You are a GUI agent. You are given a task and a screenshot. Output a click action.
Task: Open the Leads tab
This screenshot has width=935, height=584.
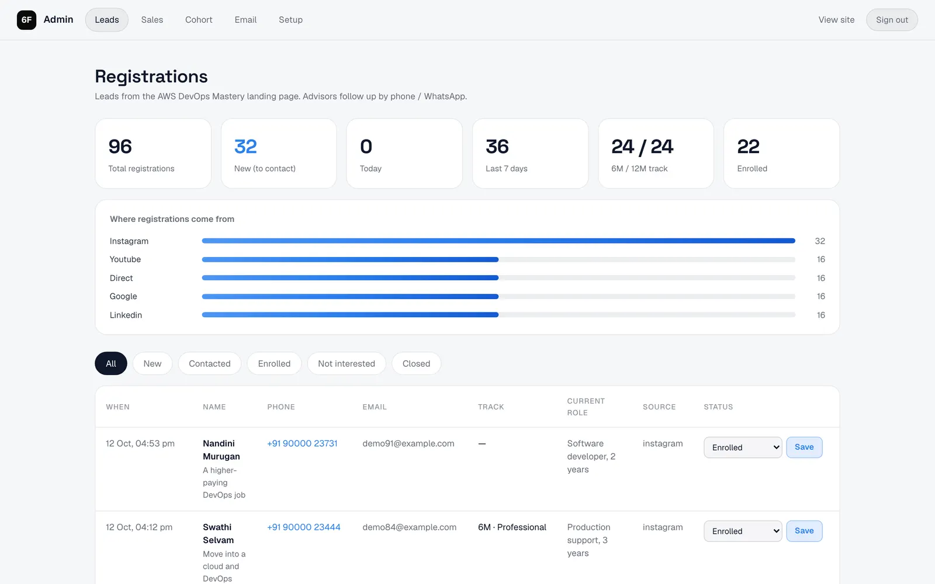(x=107, y=20)
